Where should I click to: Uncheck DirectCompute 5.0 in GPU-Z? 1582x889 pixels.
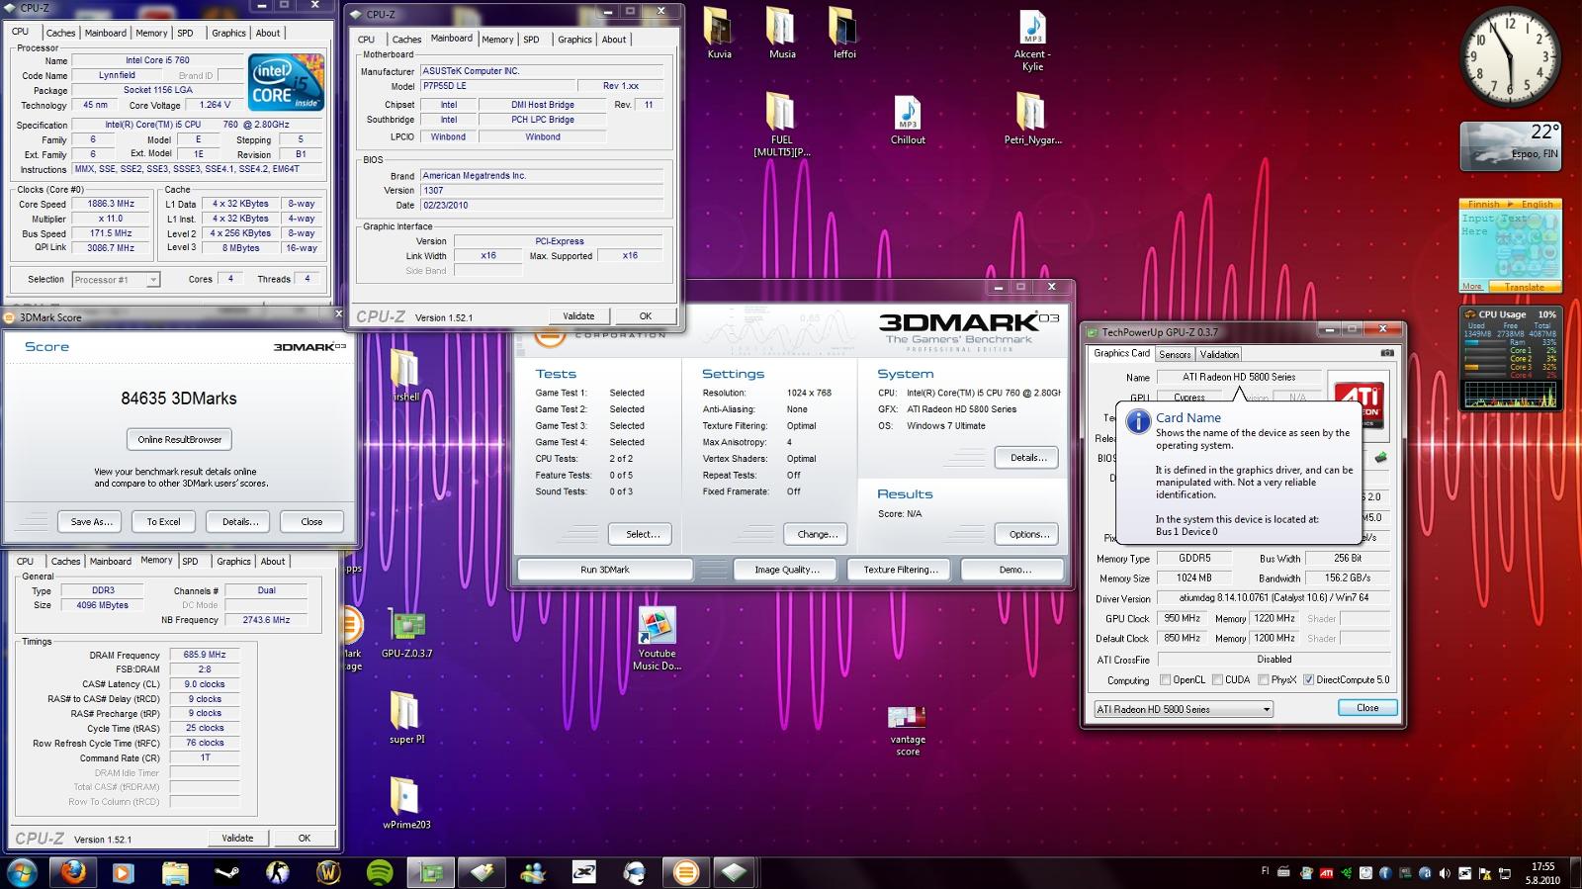click(x=1308, y=679)
